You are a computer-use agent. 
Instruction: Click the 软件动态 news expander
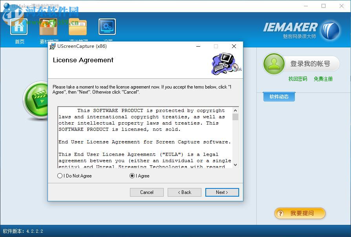click(x=279, y=96)
